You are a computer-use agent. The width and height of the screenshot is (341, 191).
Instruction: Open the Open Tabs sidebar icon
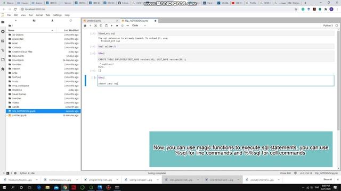pos(3,59)
